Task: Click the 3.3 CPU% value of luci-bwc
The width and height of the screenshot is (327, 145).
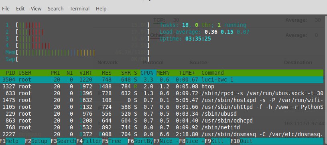Action: 148,80
